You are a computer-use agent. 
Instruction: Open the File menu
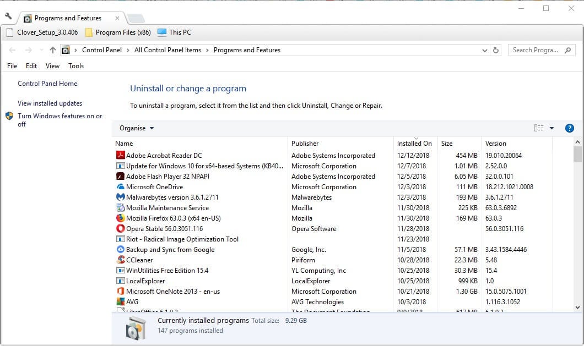(12, 66)
